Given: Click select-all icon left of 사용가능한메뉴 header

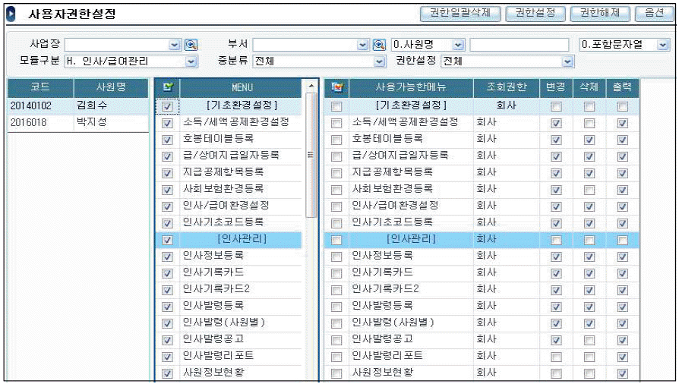Looking at the screenshot, I should tap(336, 88).
